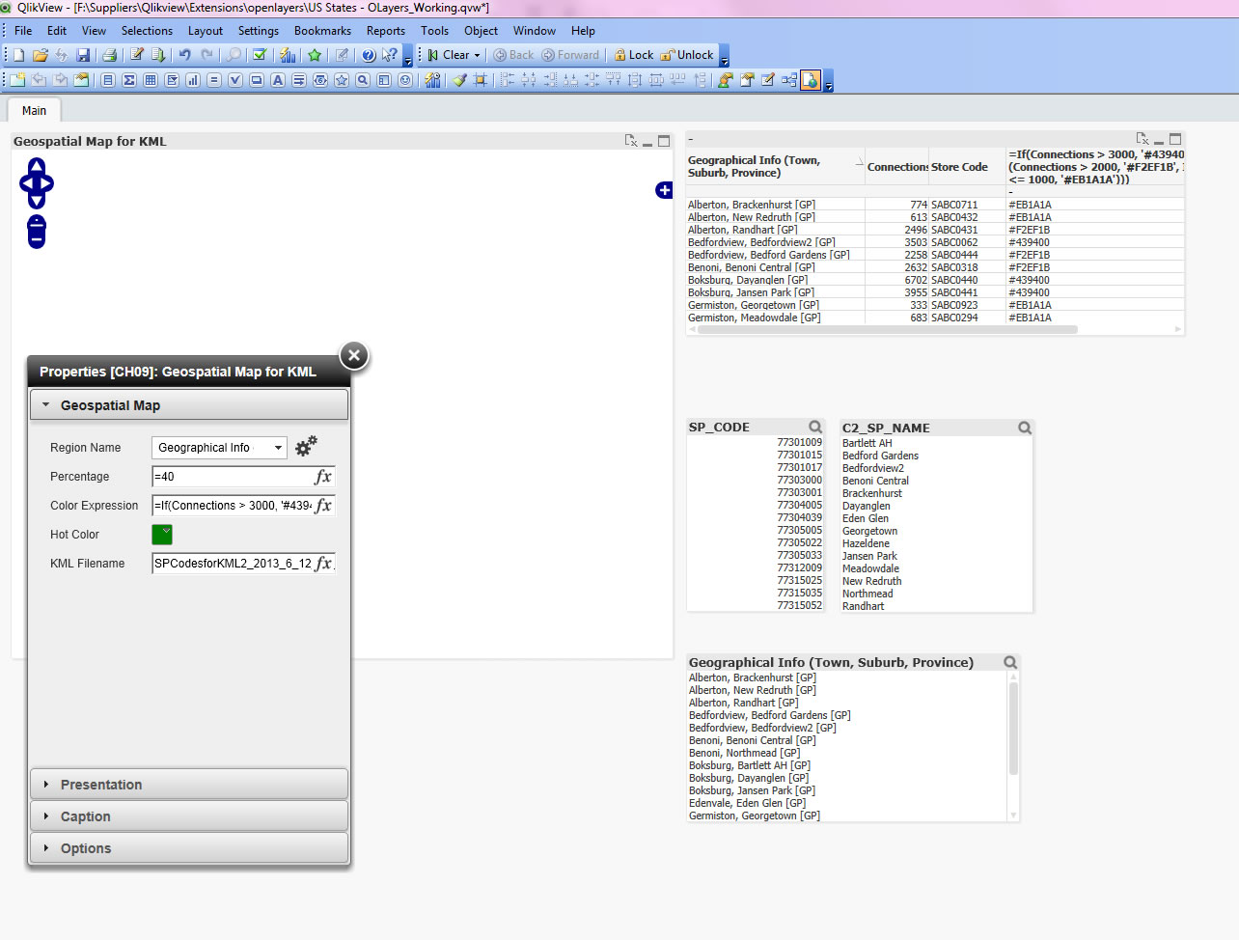Expand the Presentation section
Viewport: 1239px width, 940px height.
coord(189,785)
